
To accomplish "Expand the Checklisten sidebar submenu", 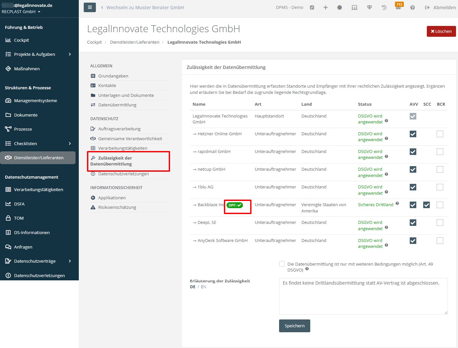I will pos(70,143).
